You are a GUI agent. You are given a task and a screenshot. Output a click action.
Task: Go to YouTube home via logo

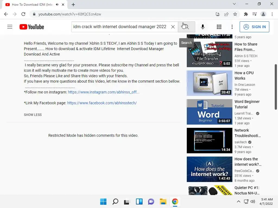coord(32,27)
